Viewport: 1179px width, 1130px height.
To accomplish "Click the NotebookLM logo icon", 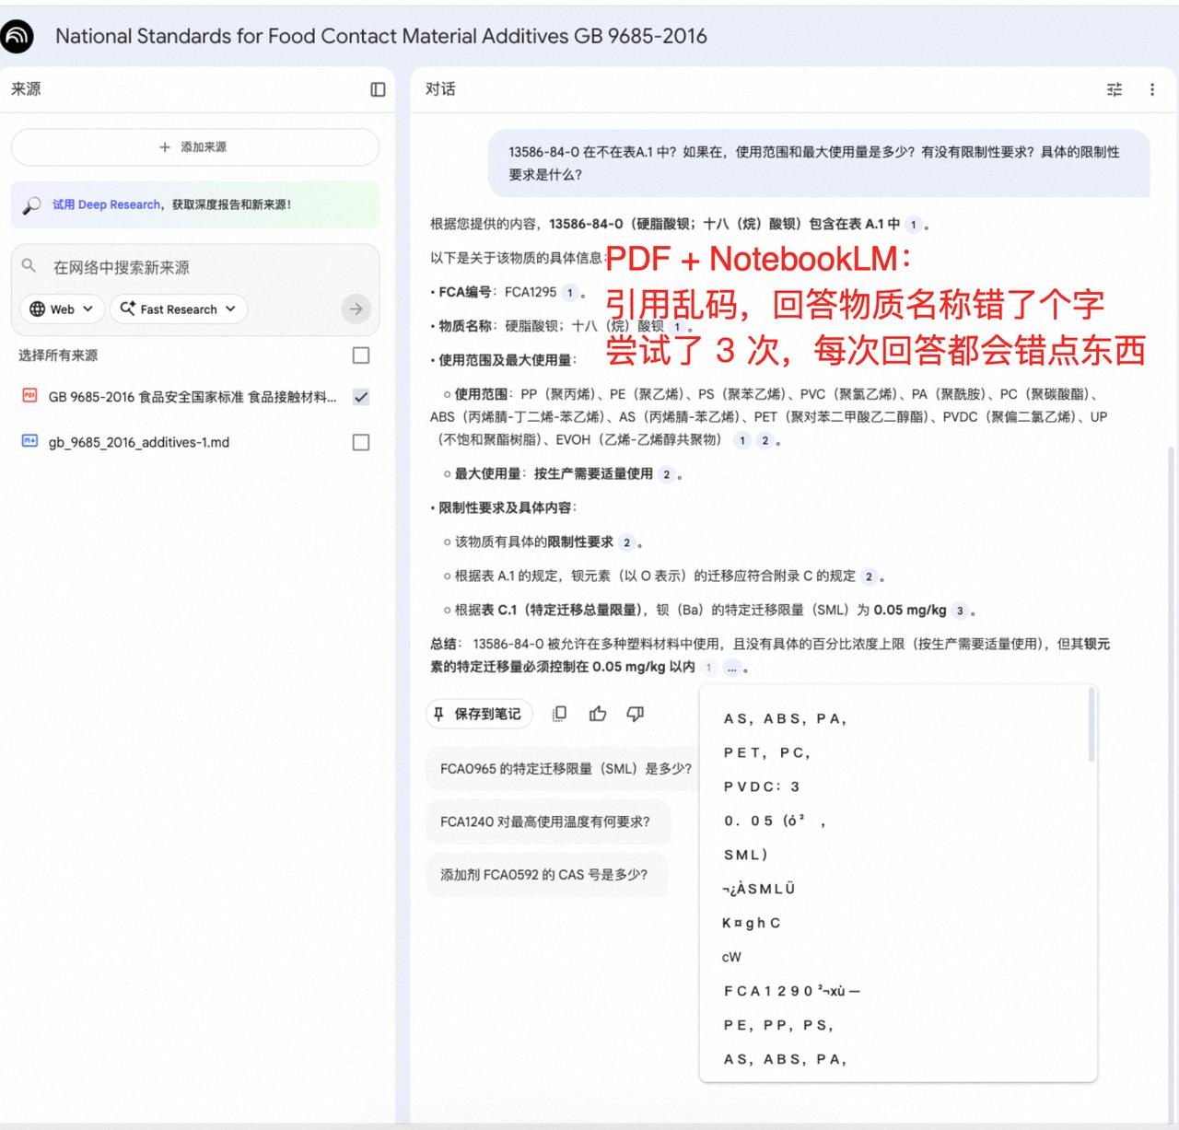I will tap(18, 36).
